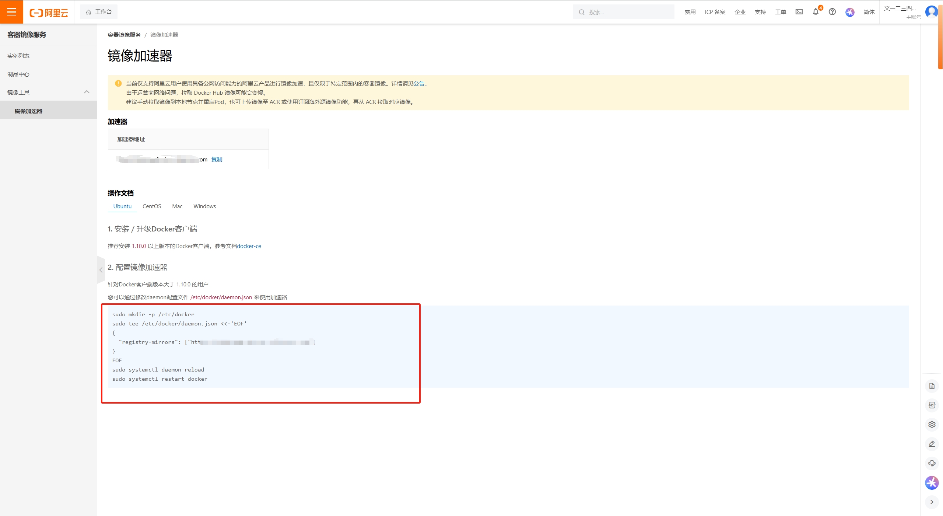Click the 1.10.0 version text
This screenshot has height=516, width=943.
click(139, 246)
